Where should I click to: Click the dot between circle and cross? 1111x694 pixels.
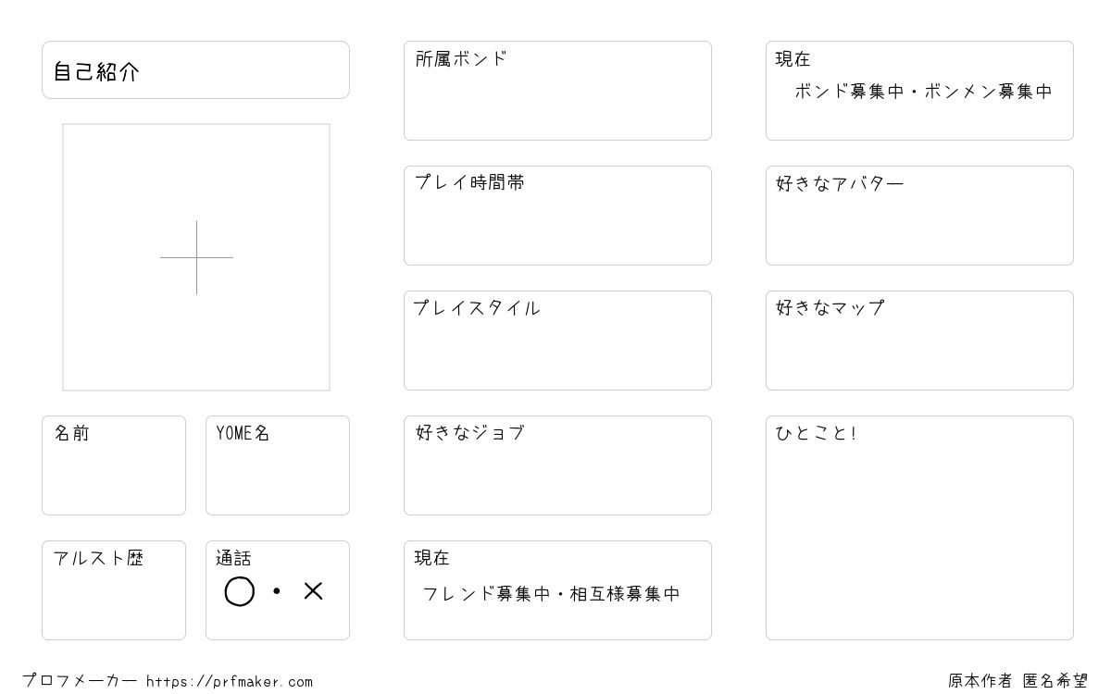tap(276, 591)
